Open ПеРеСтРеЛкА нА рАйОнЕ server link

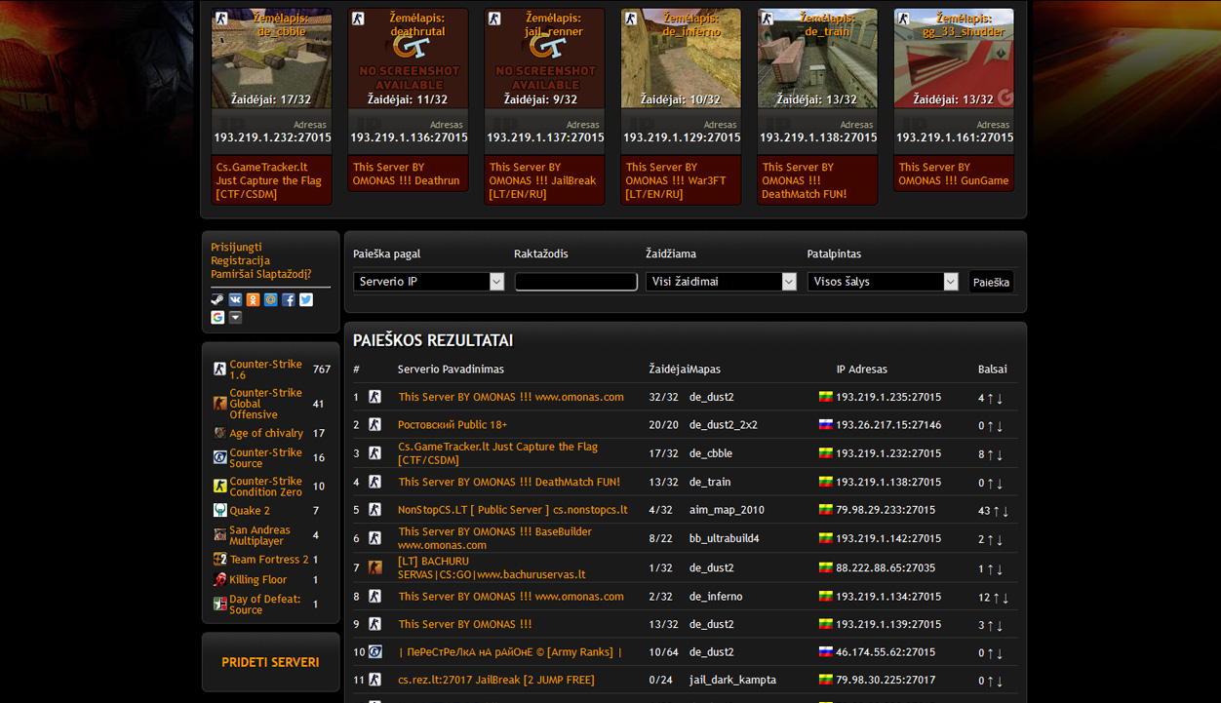tap(510, 652)
